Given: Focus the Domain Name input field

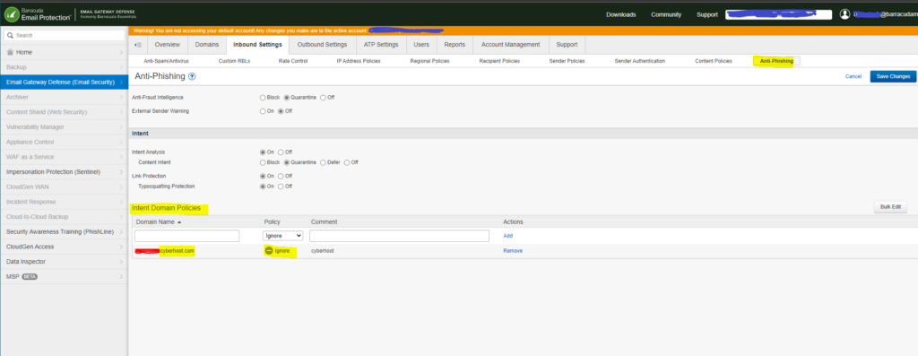Looking at the screenshot, I should click(186, 236).
